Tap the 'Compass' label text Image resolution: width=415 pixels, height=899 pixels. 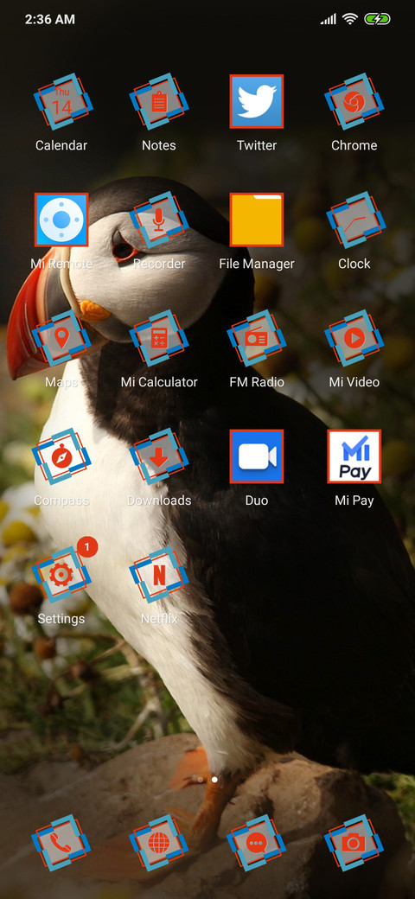point(61,501)
